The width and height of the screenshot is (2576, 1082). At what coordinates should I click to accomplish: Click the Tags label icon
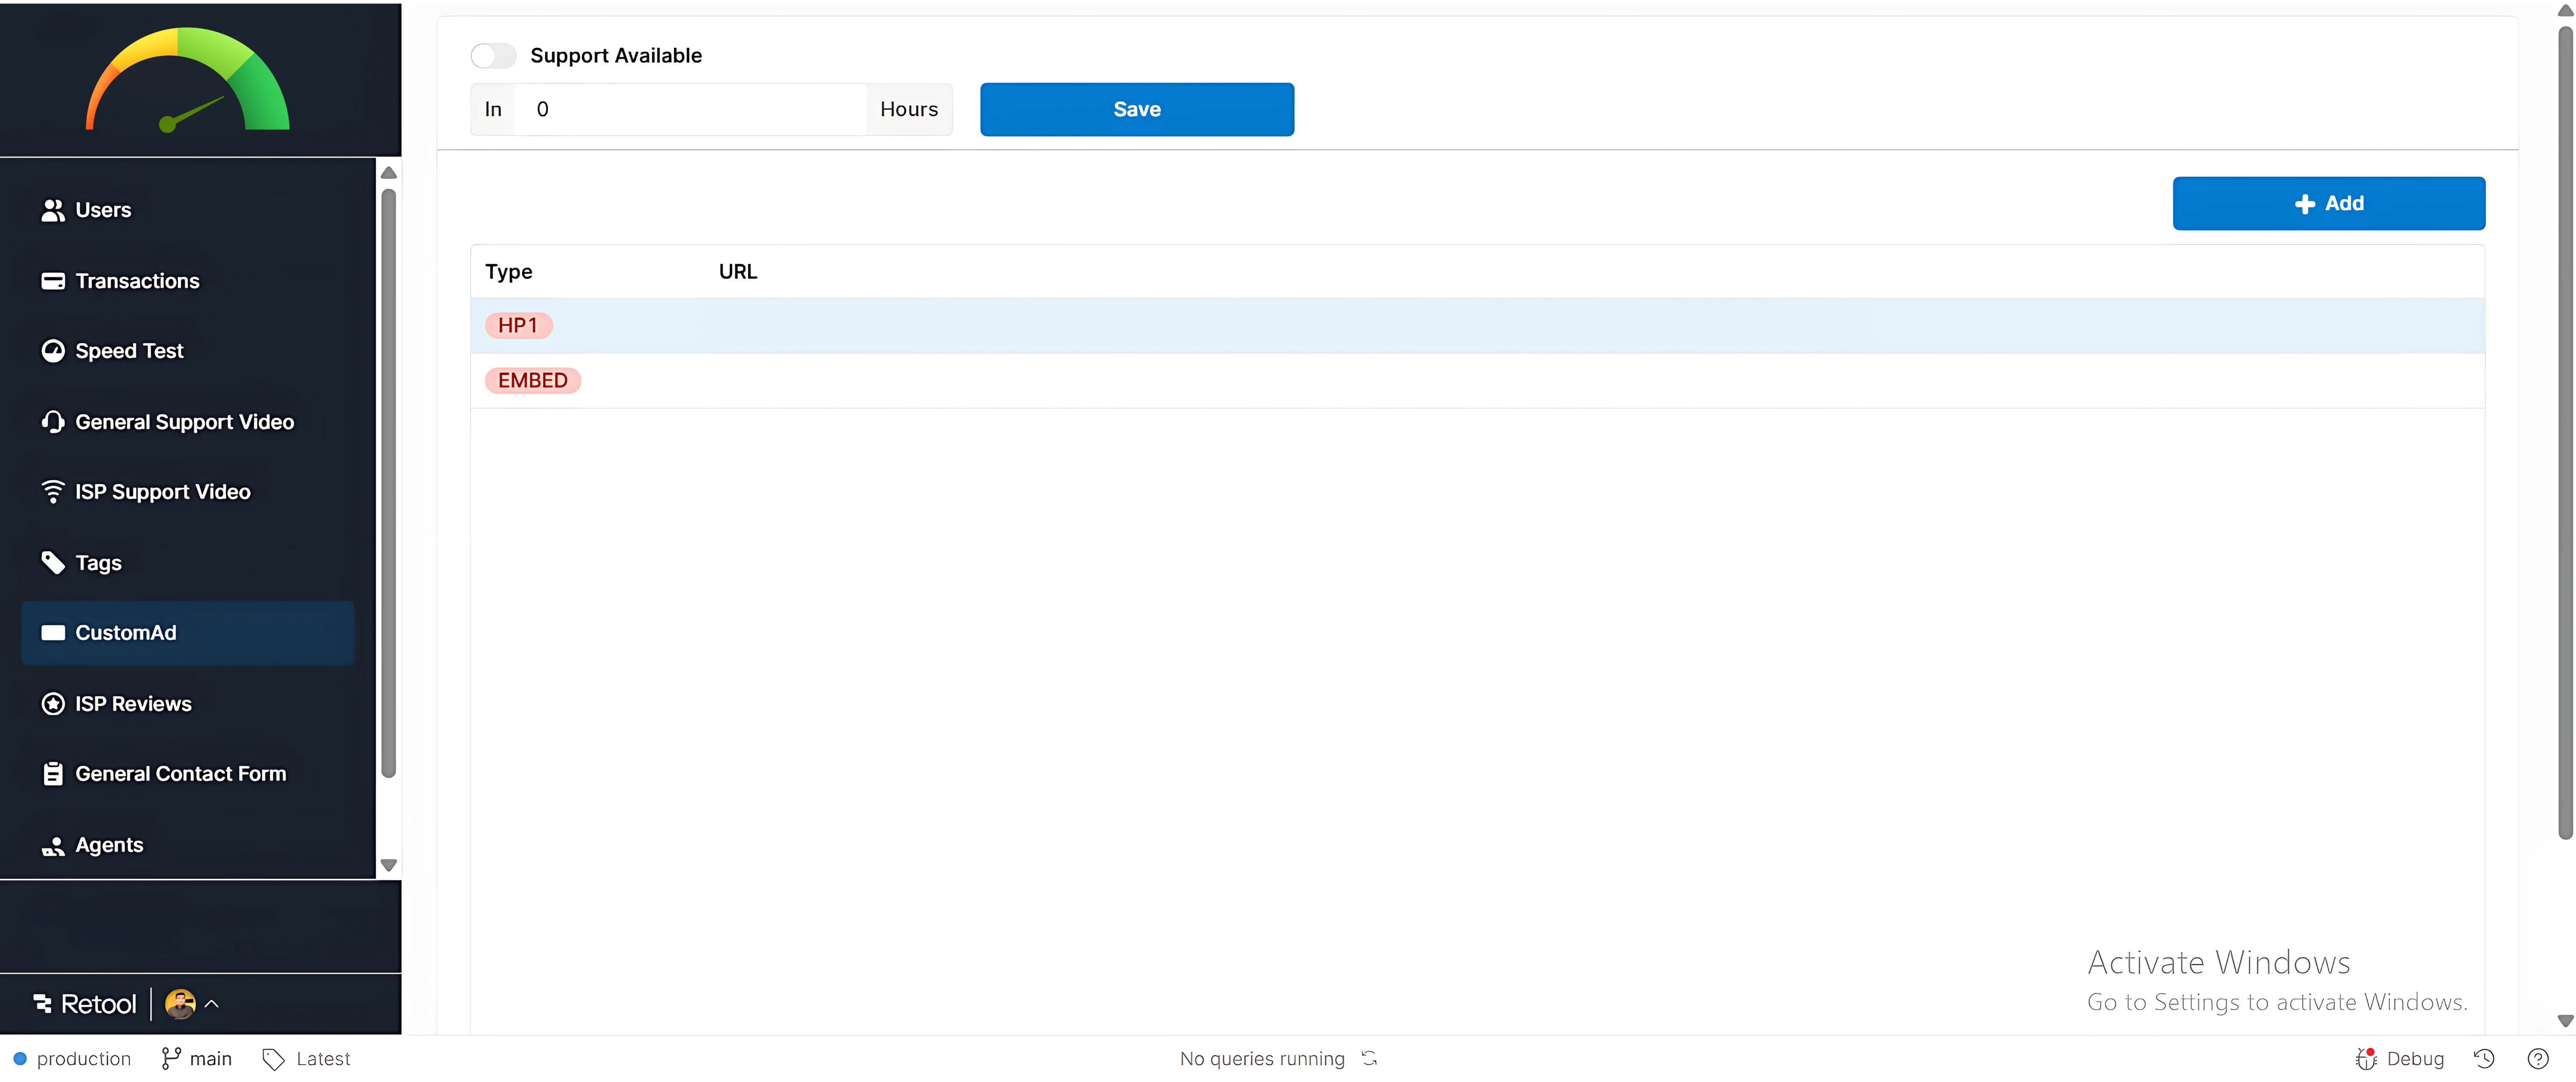tap(53, 564)
